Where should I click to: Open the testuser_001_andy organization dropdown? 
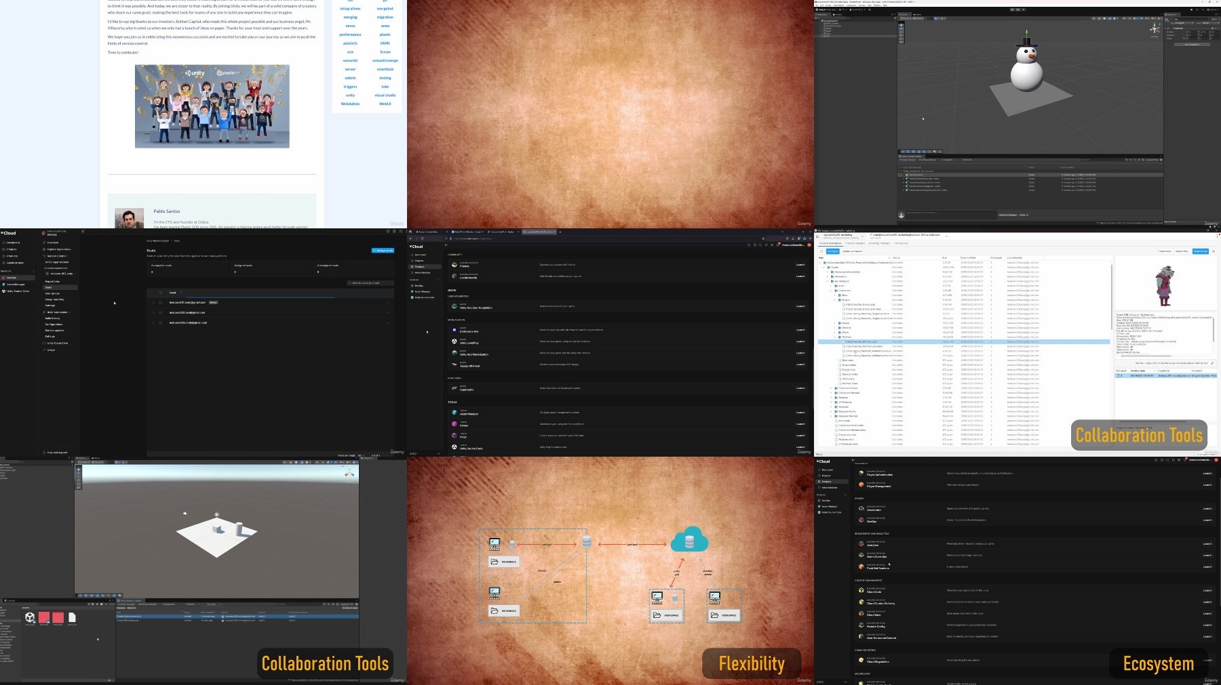pyautogui.click(x=62, y=274)
